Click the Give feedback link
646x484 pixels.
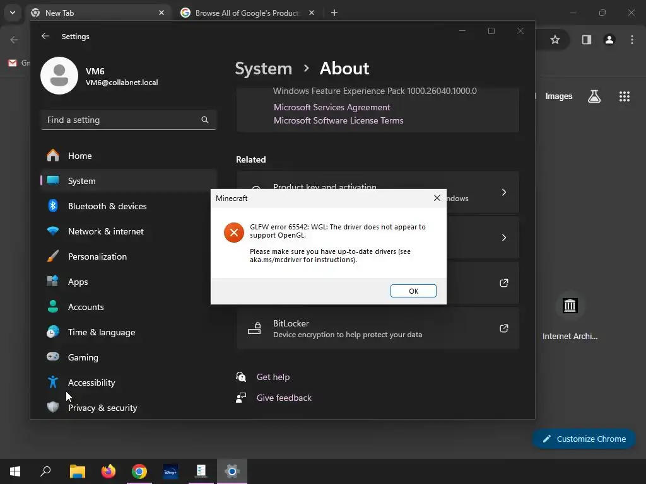pos(284,398)
